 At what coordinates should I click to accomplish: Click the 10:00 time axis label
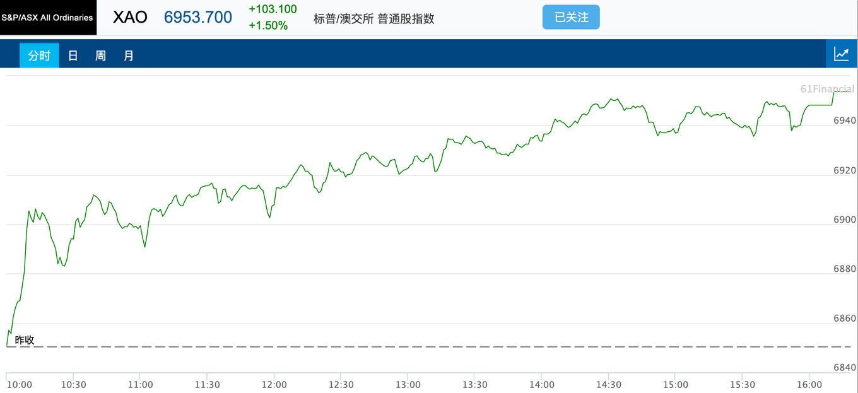[x=18, y=385]
